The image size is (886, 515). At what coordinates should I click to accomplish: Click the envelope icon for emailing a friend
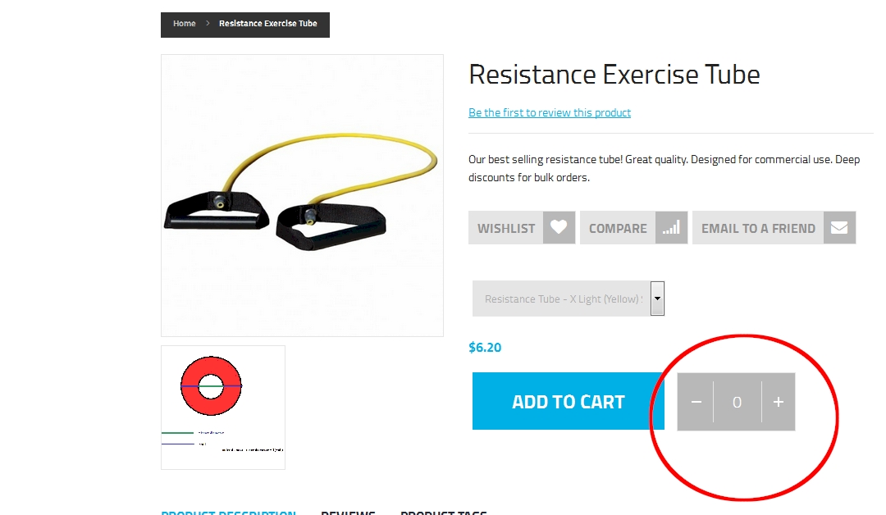click(x=840, y=228)
